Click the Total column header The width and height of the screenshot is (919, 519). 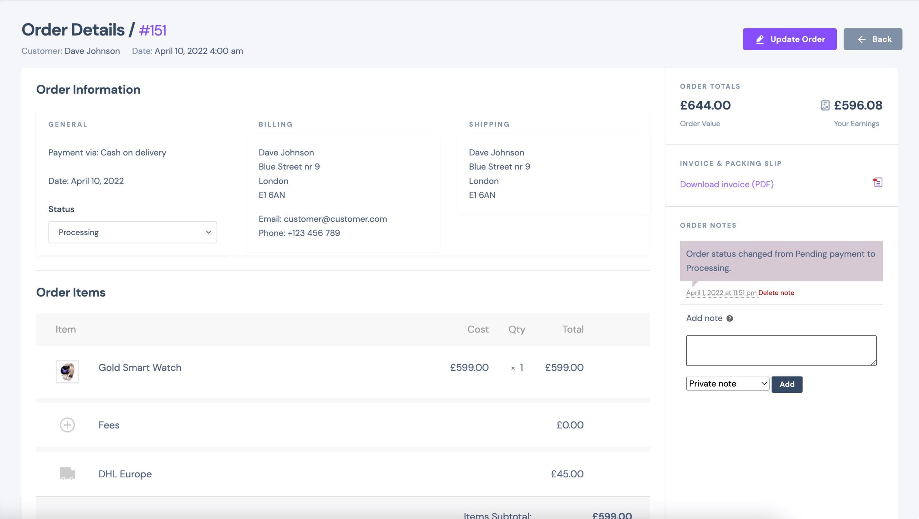573,329
